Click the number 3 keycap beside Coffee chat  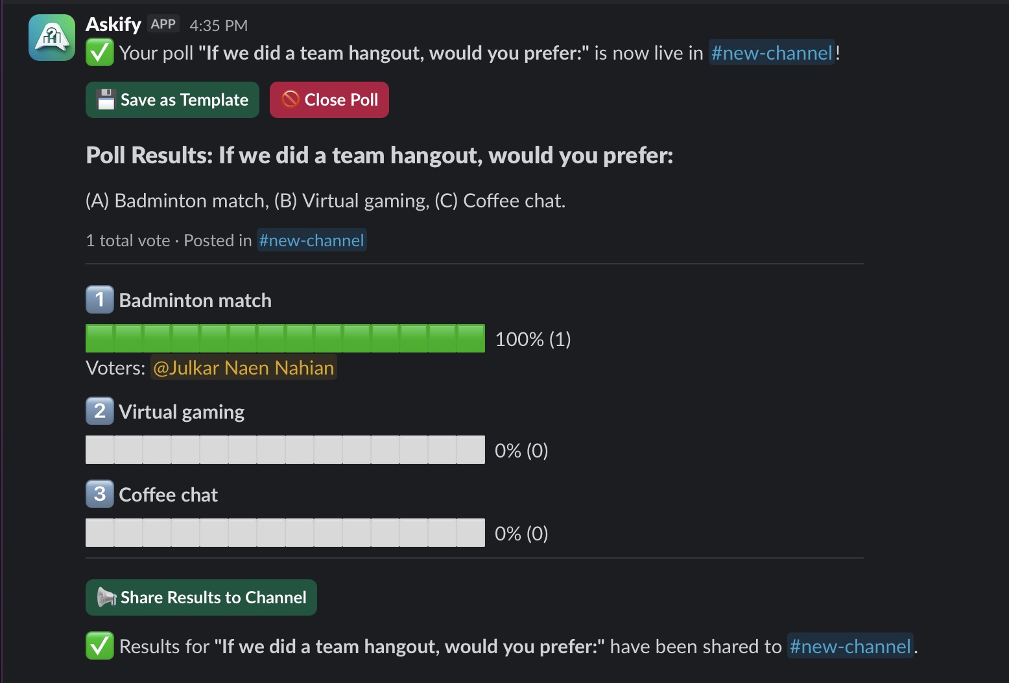point(99,494)
